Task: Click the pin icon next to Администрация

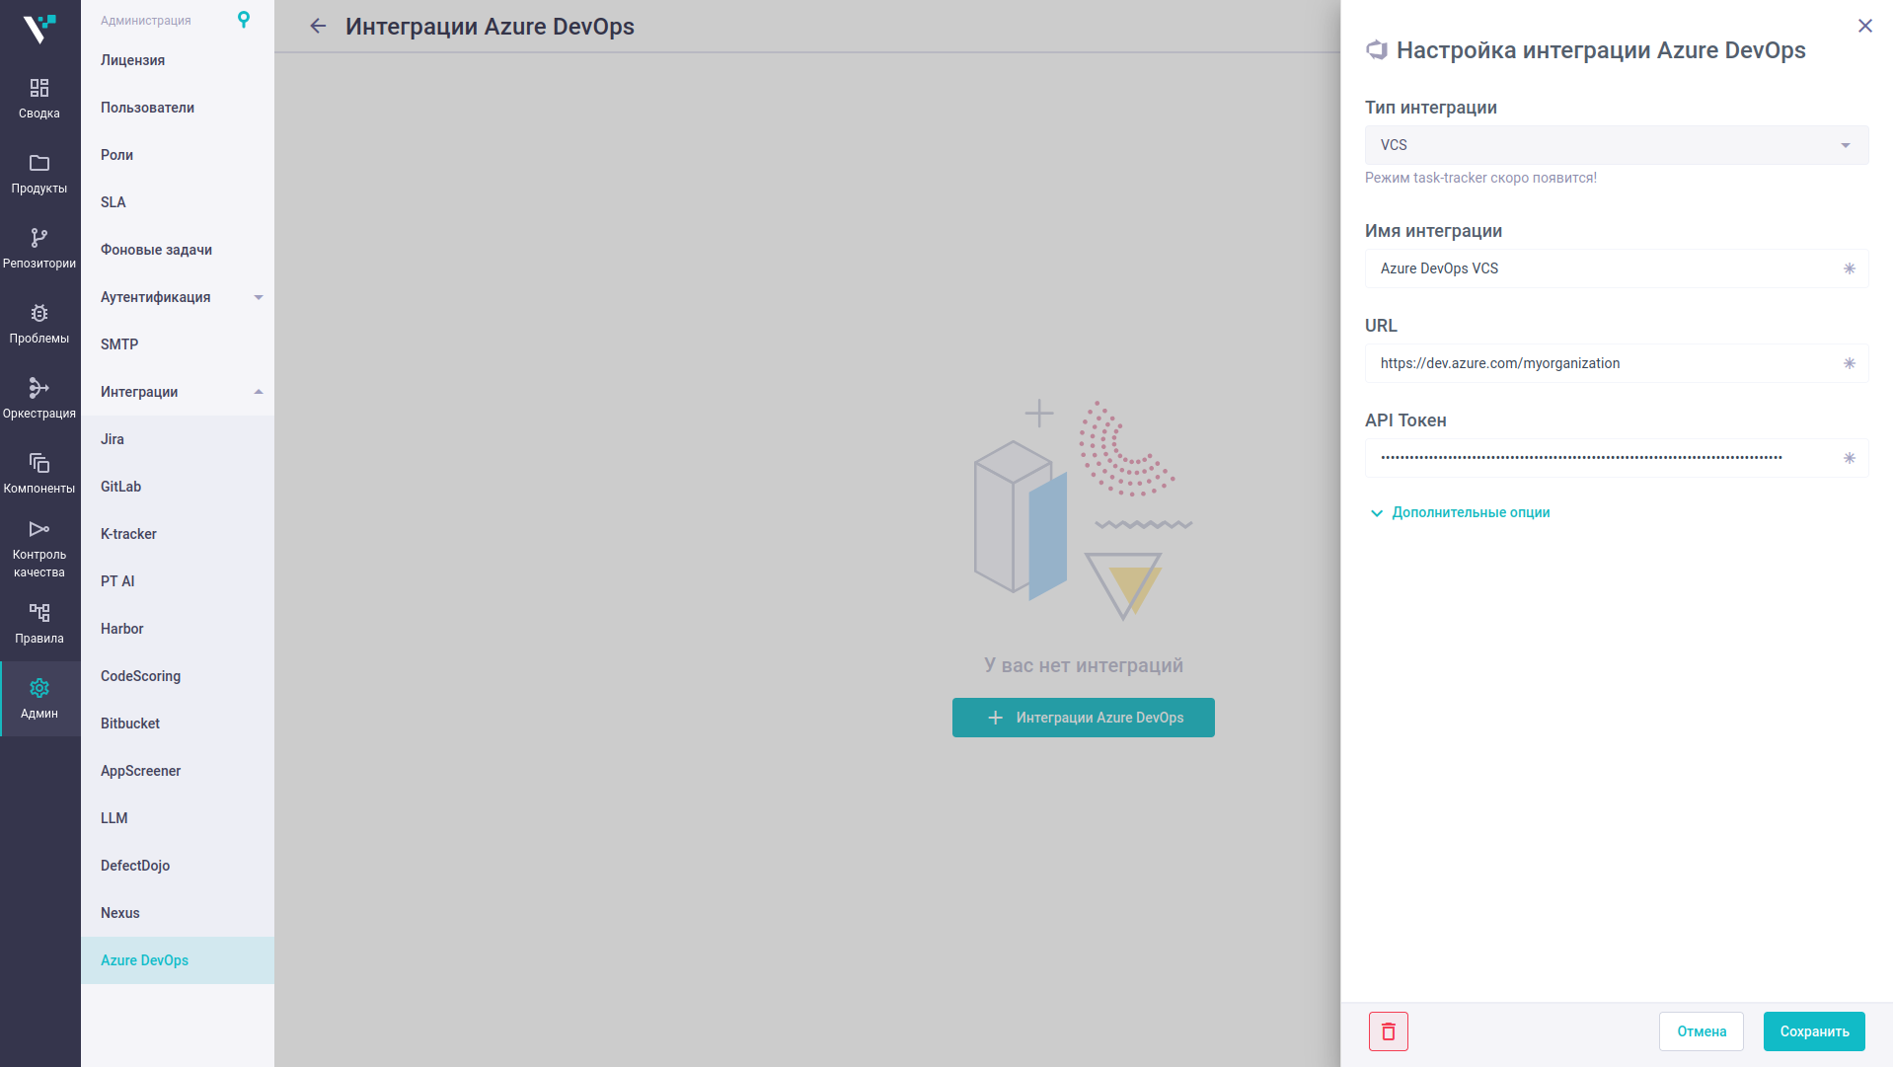Action: coord(244,20)
